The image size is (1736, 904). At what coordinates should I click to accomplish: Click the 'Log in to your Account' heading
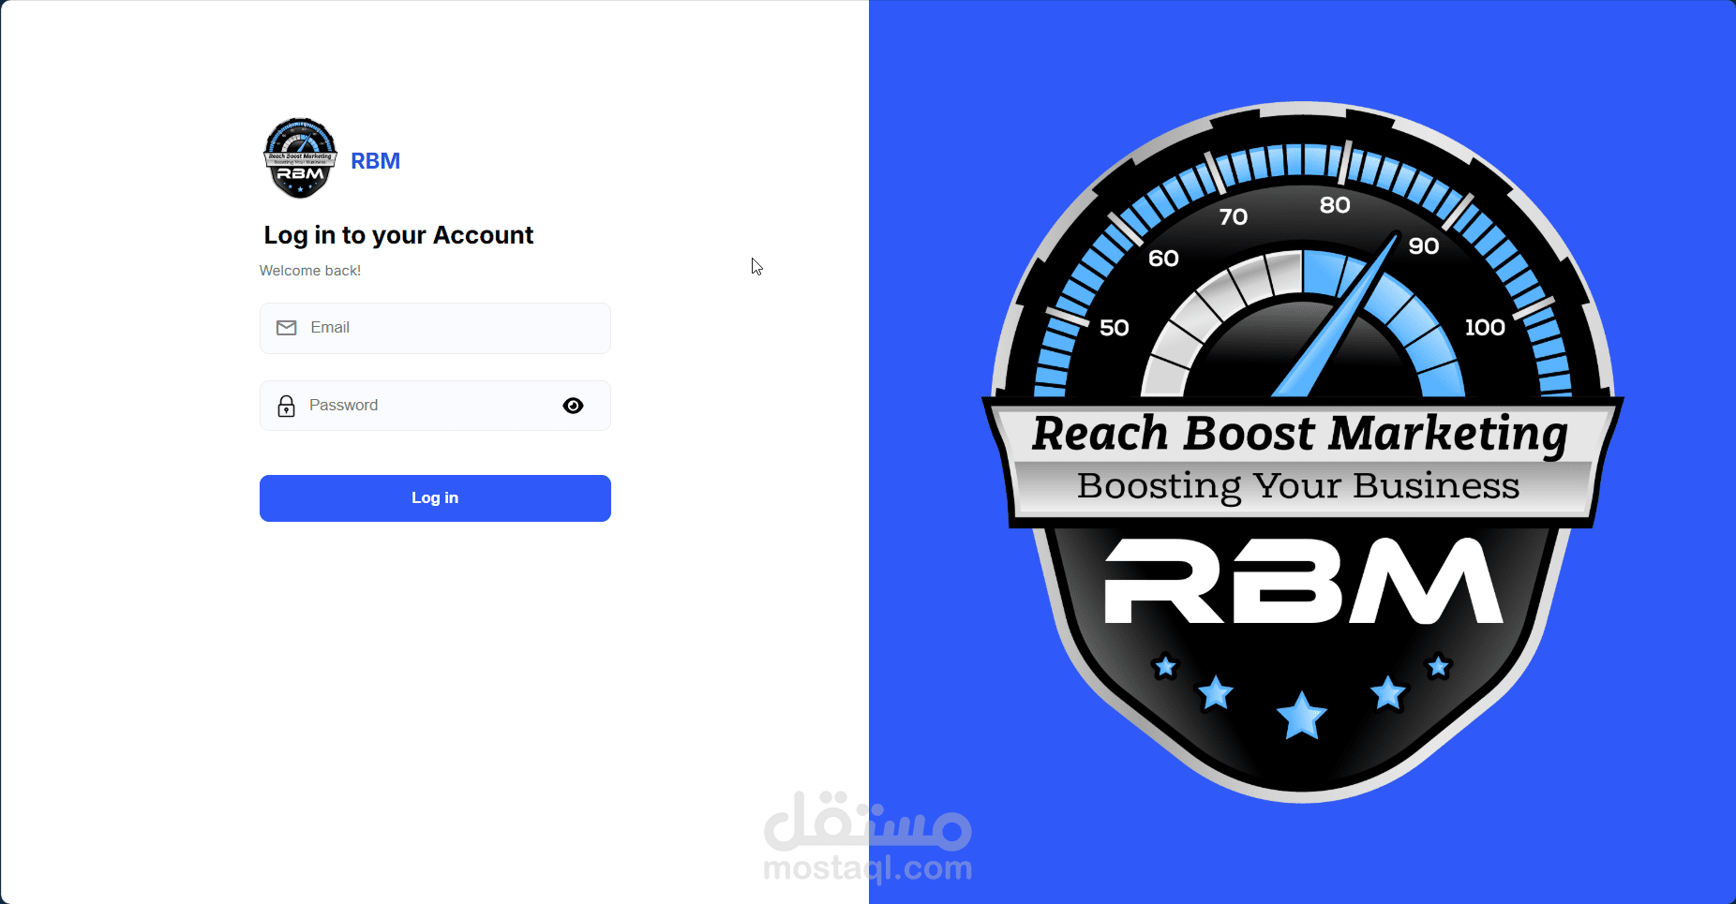coord(398,235)
